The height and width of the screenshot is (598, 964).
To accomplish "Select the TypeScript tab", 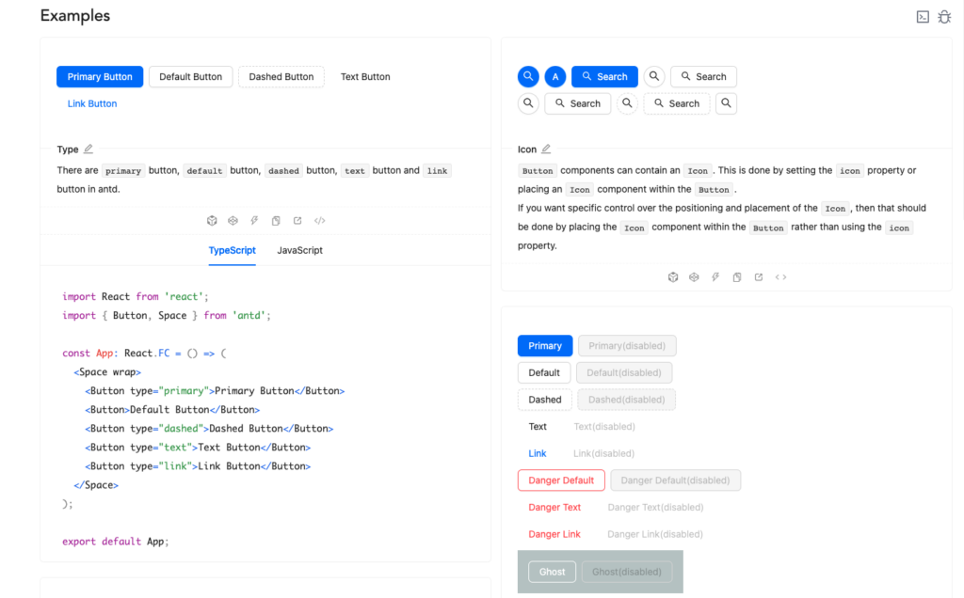I will coord(232,250).
